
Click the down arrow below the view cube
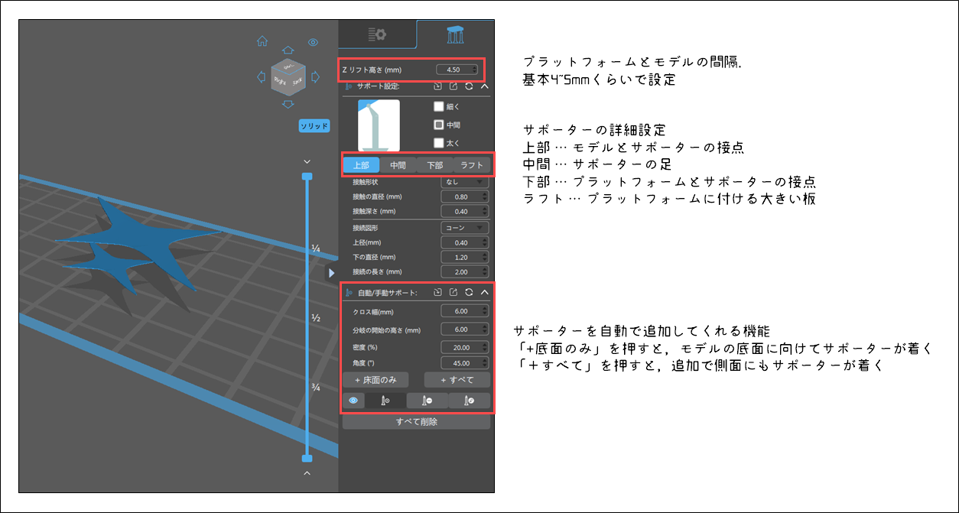pos(288,104)
